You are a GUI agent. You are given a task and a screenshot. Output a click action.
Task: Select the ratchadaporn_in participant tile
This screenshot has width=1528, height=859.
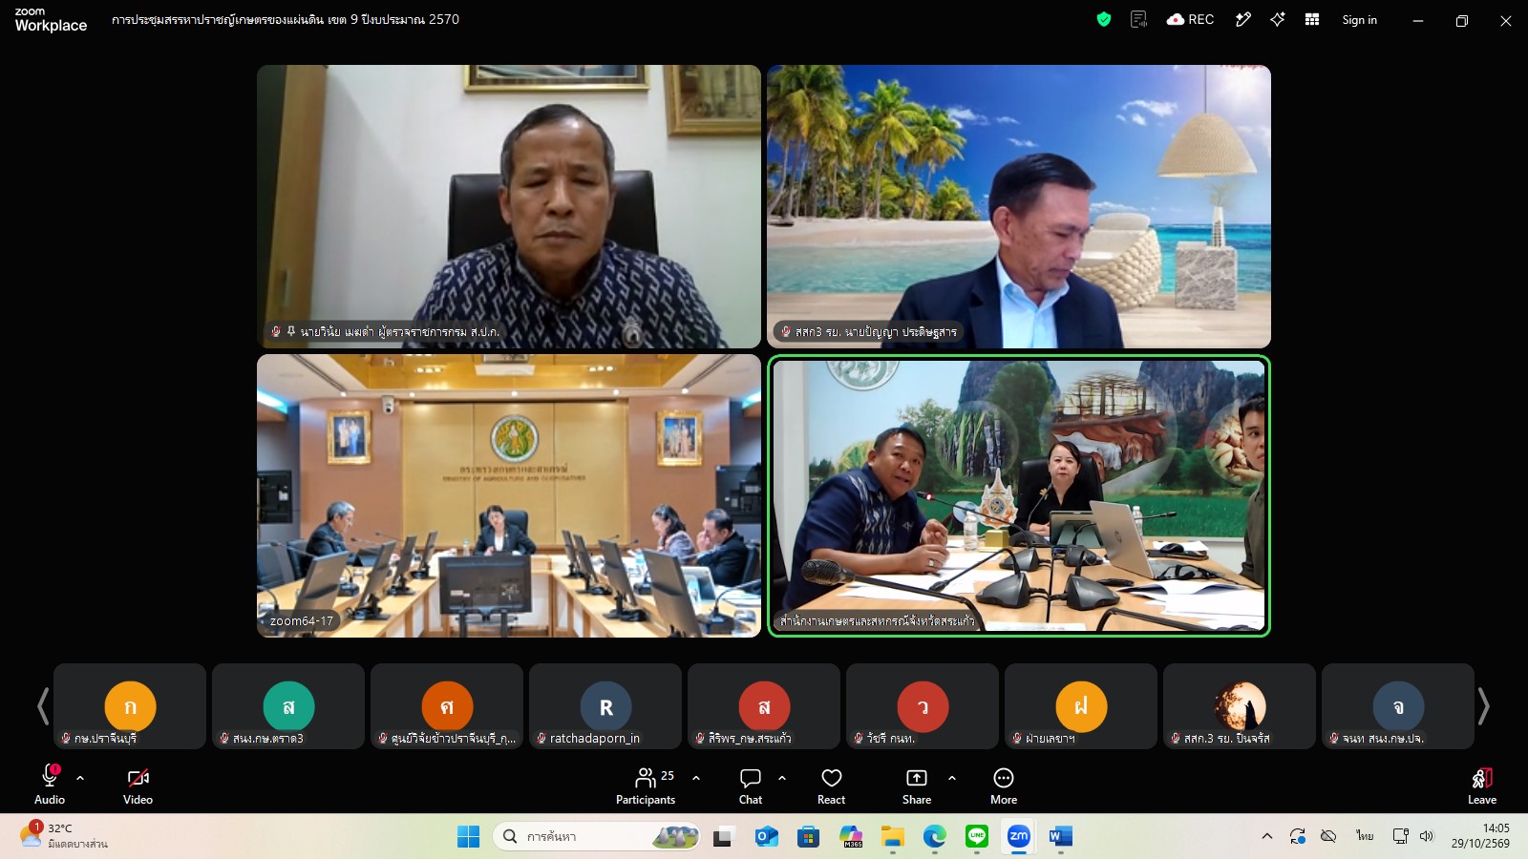(x=605, y=706)
